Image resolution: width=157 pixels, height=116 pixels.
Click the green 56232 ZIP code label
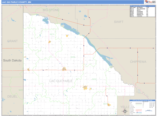pos(94,79)
